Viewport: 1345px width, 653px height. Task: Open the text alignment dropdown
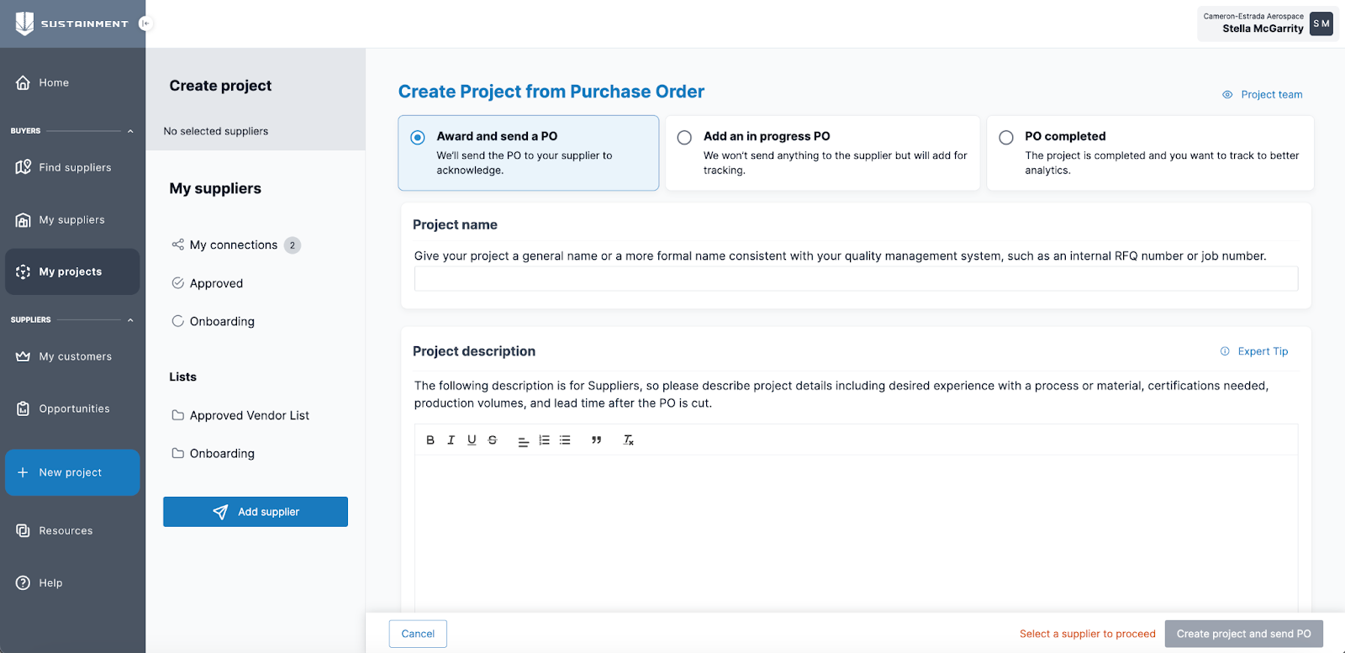[523, 440]
